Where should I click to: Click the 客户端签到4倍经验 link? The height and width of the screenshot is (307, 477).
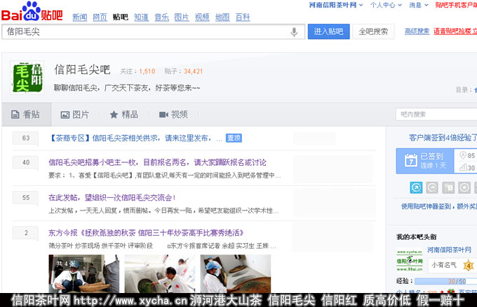pyautogui.click(x=443, y=138)
